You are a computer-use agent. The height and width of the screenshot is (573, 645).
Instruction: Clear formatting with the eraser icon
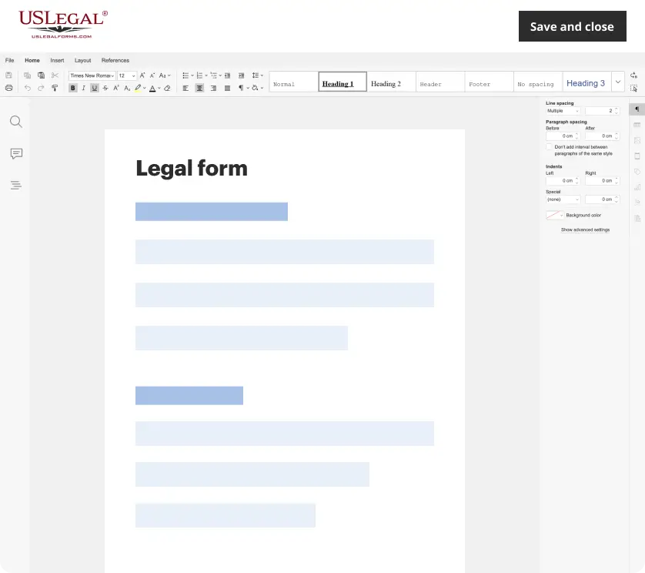(x=167, y=88)
